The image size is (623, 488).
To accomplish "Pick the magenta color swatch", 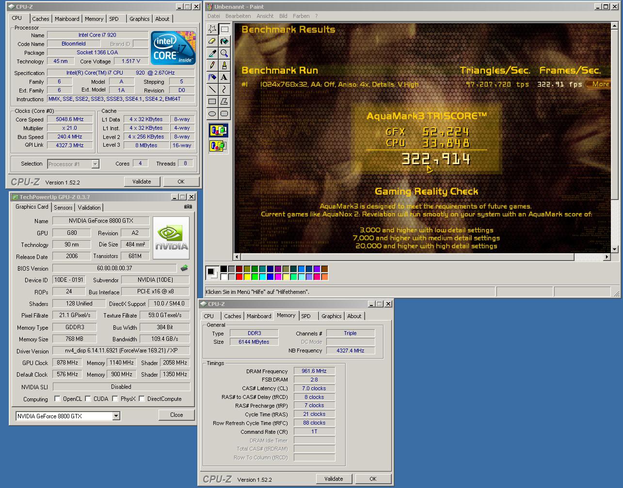I will pos(278,277).
